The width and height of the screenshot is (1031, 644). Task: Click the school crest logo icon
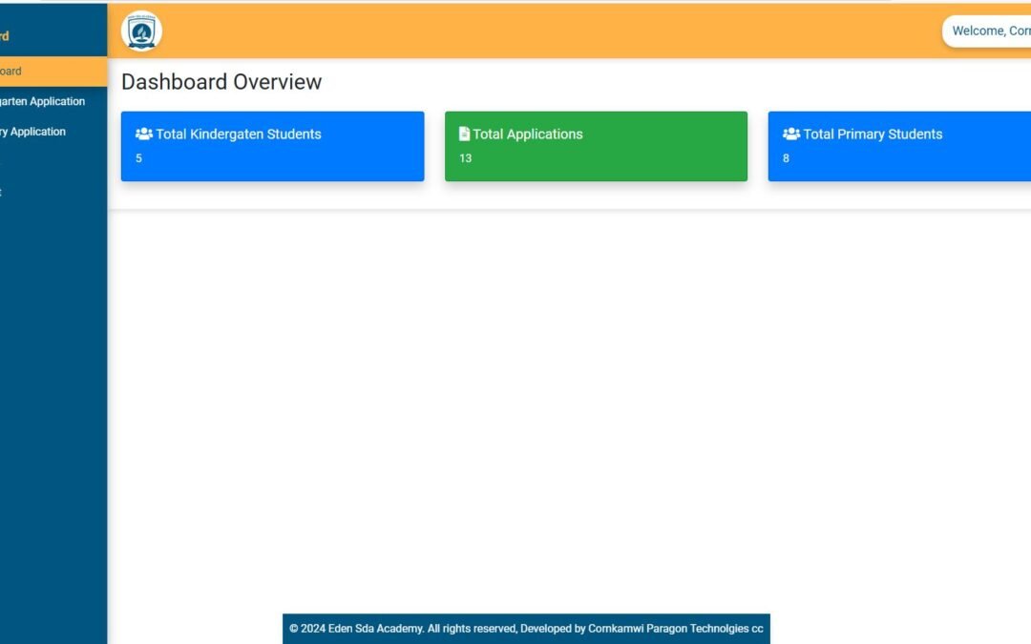(139, 30)
